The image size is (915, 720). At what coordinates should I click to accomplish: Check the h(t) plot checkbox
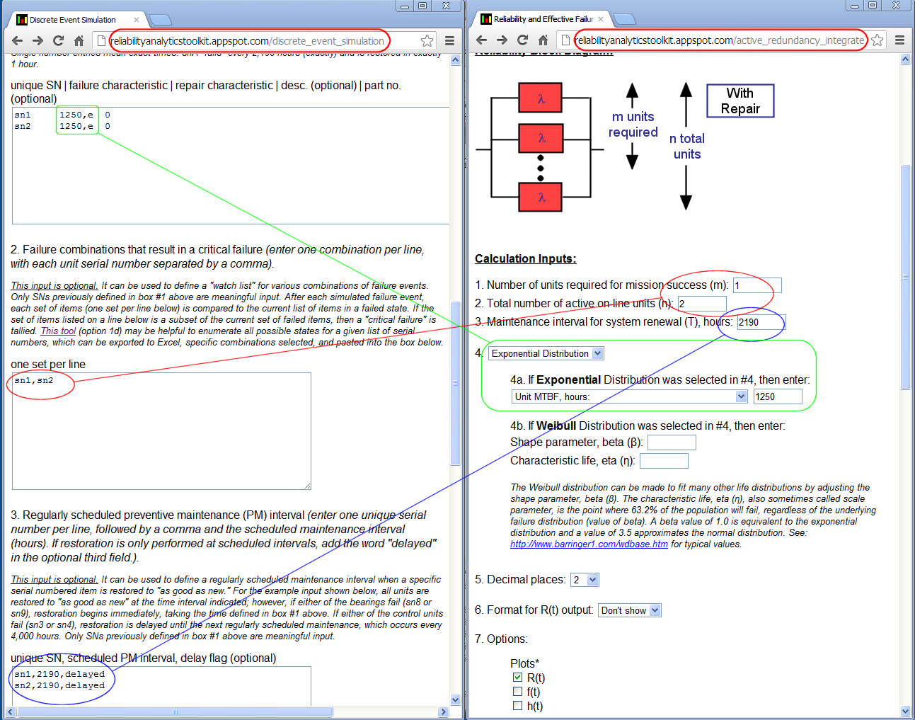[517, 706]
